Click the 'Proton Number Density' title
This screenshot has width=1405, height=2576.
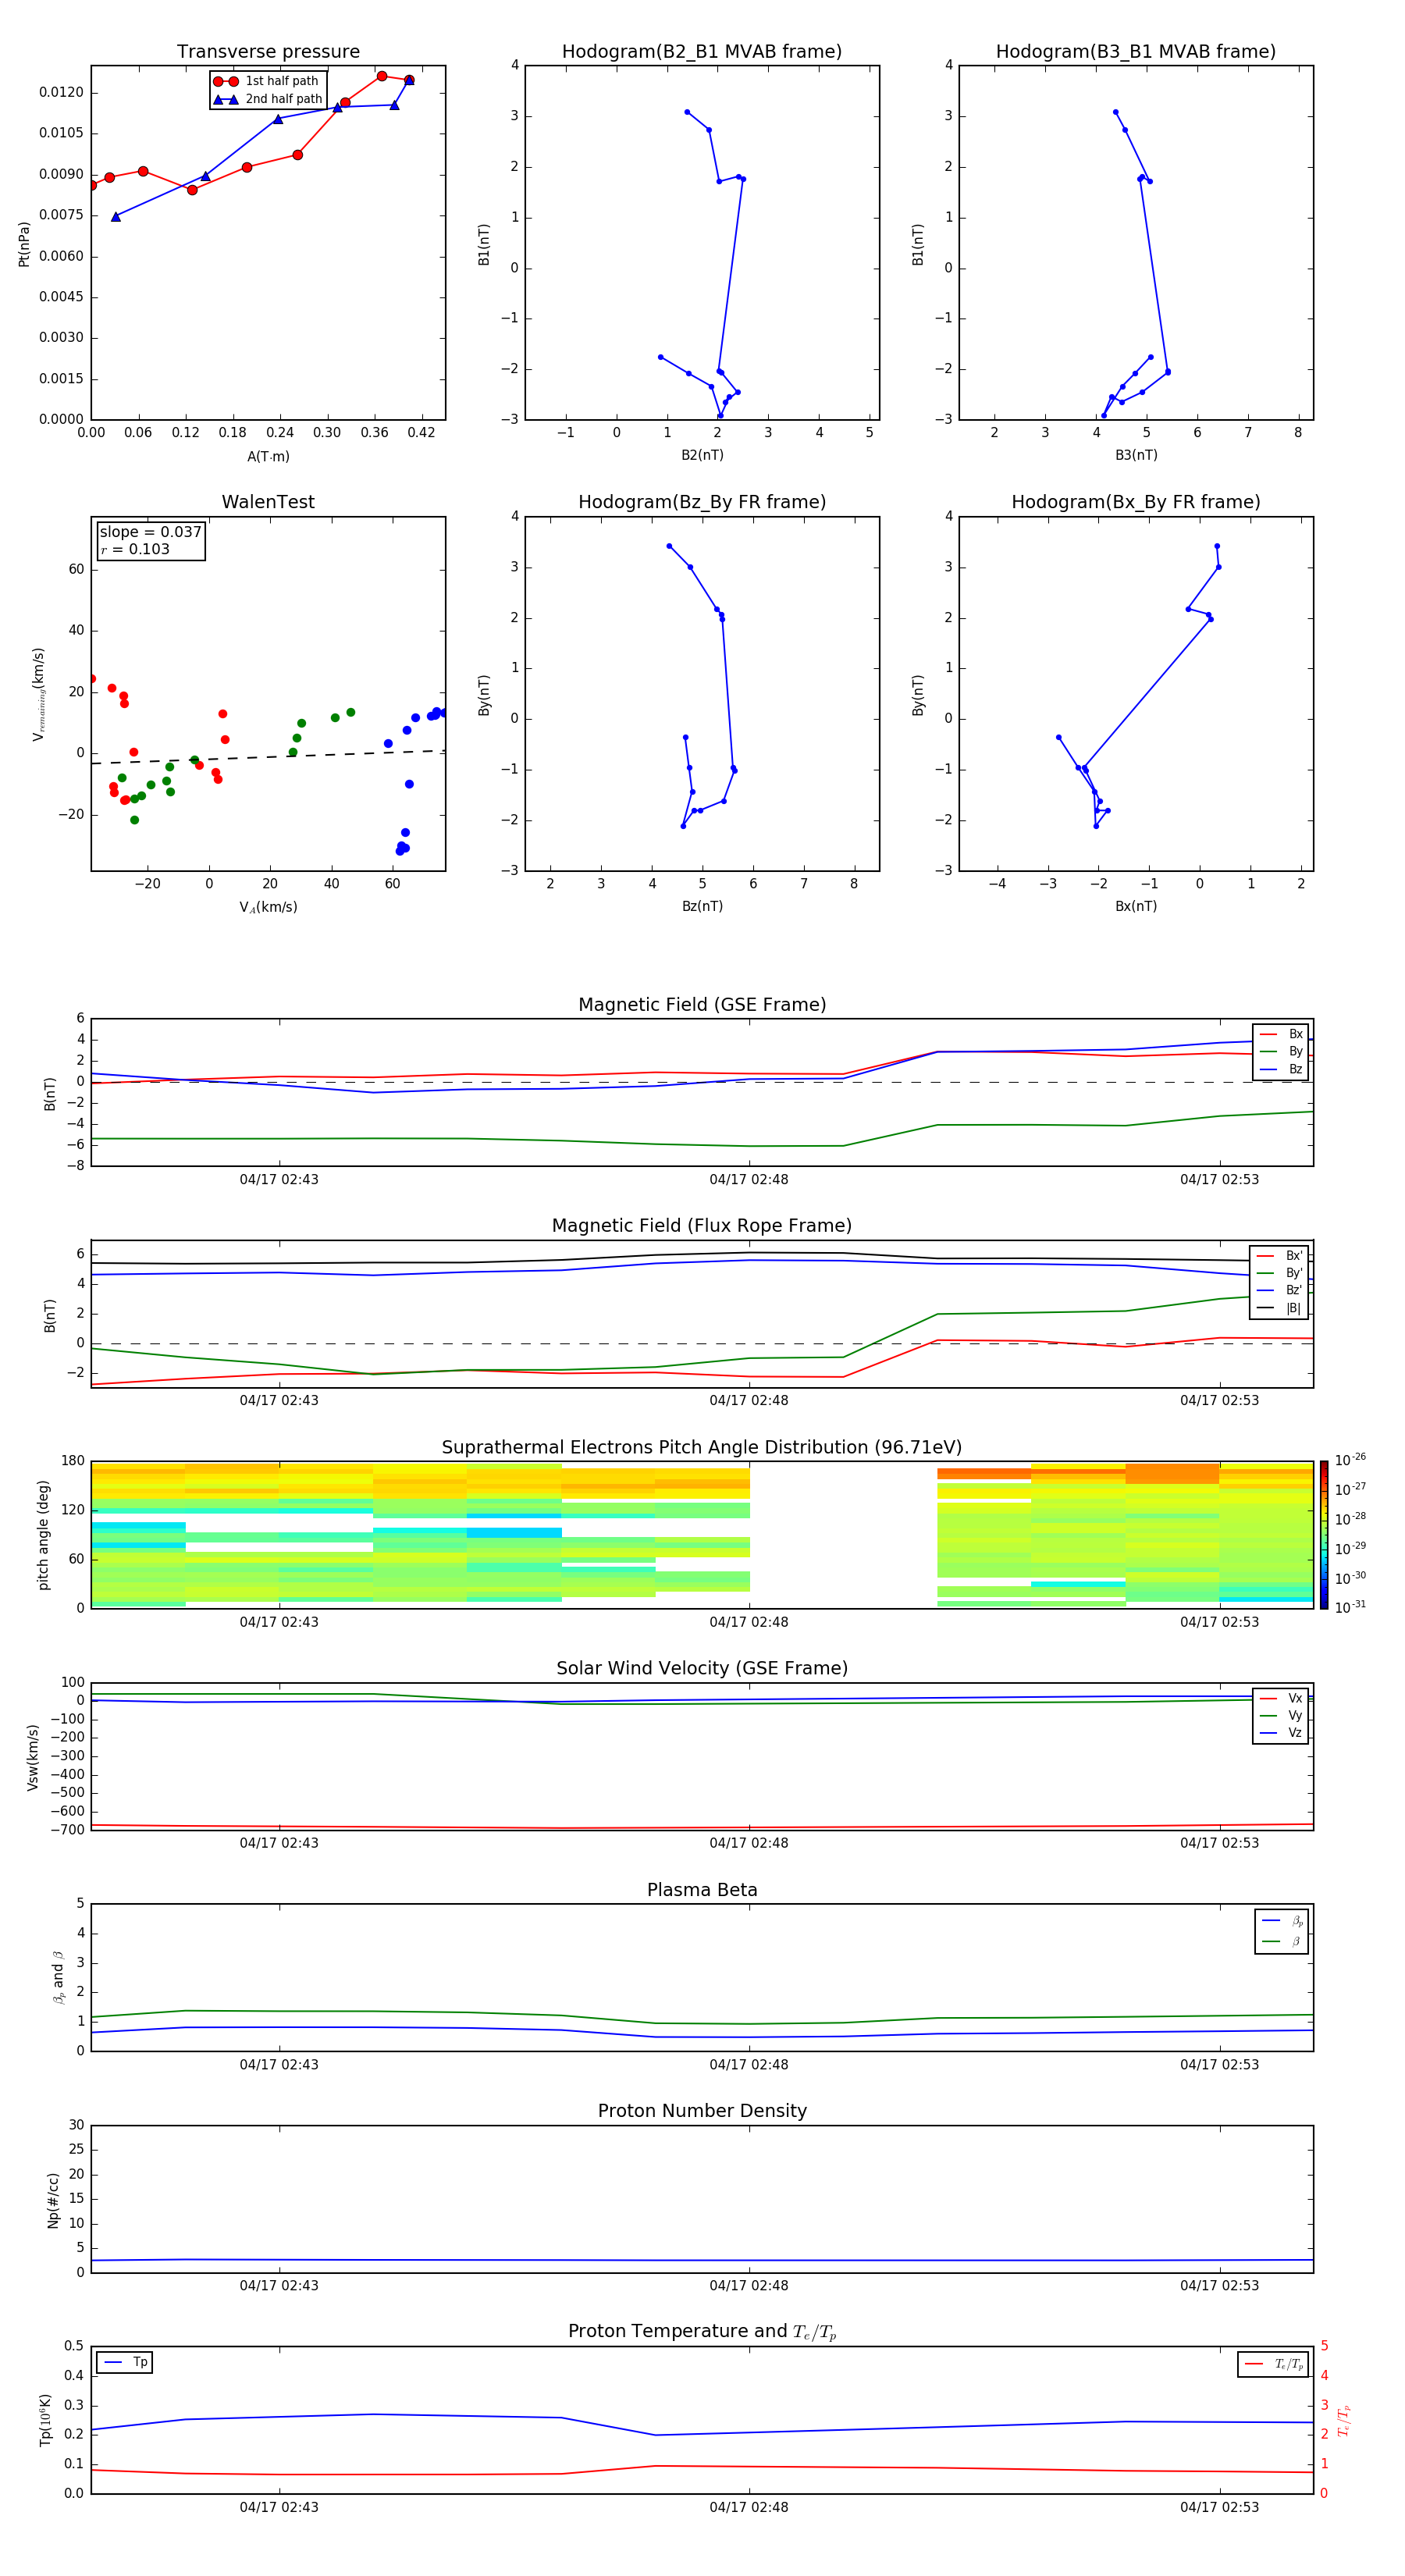click(702, 2111)
